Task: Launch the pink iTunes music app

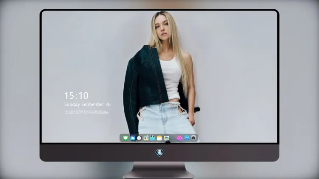Action: pos(179,138)
